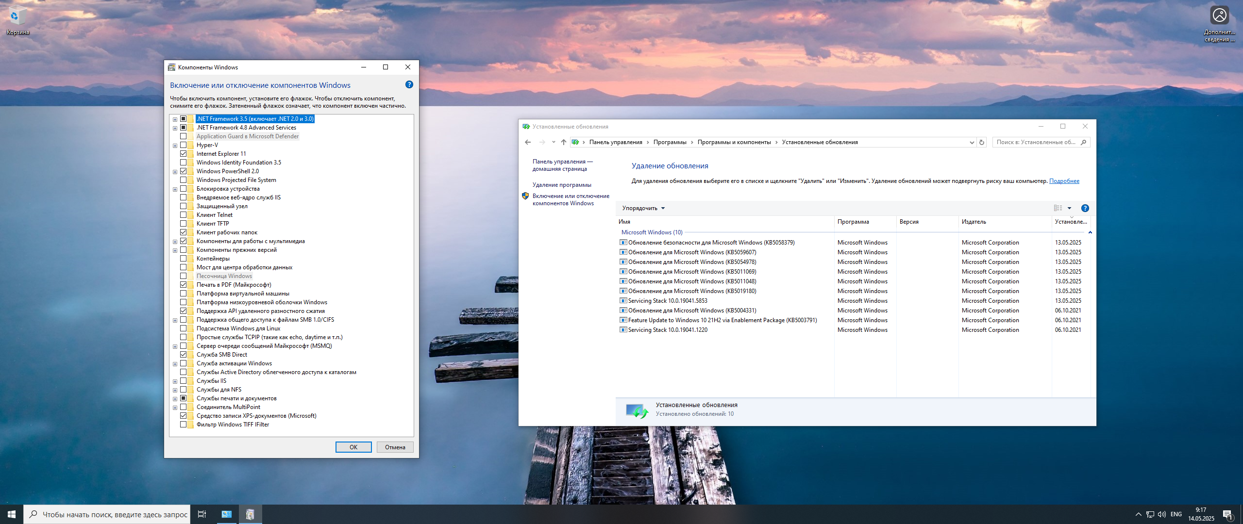Click the view layout icon in updates toolbar
Screen dimensions: 1243x524
point(1058,208)
